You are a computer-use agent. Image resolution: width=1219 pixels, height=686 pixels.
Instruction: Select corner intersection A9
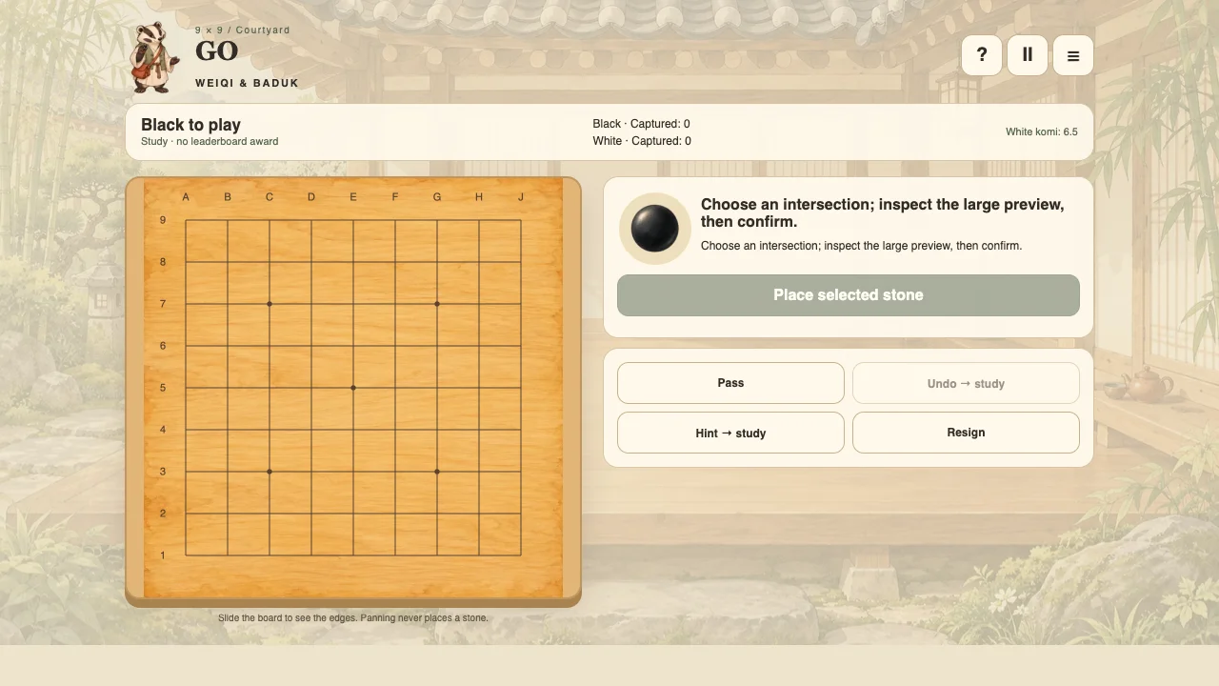[186, 220]
